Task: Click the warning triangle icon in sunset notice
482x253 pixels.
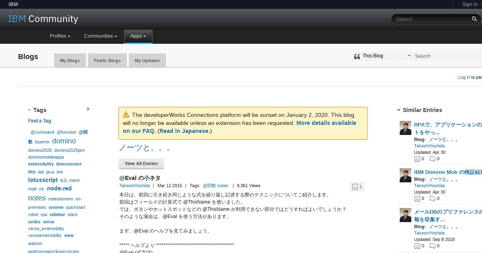Action: pyautogui.click(x=126, y=114)
